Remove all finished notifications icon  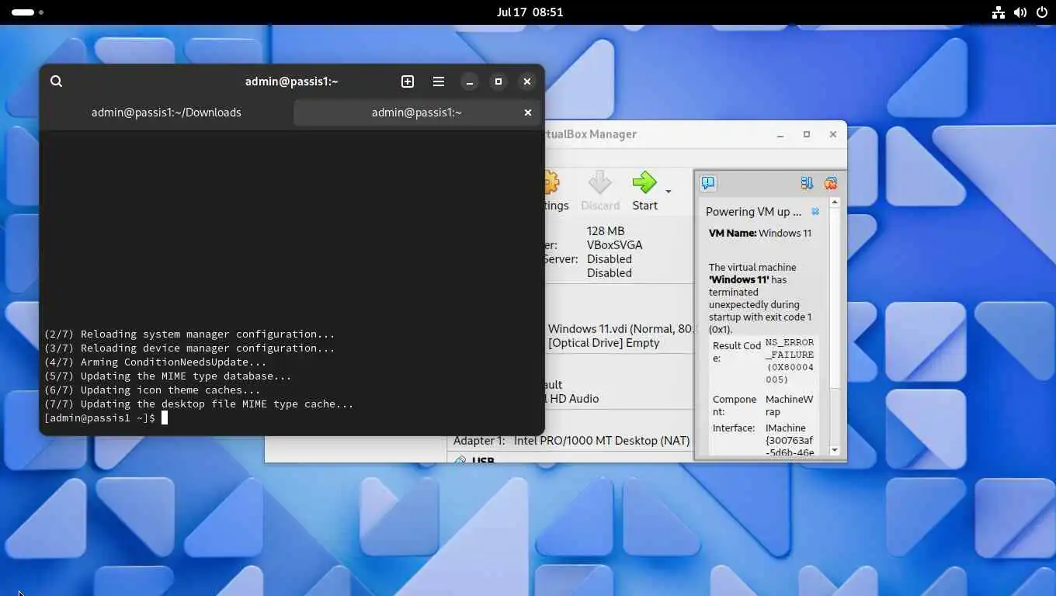tap(831, 183)
